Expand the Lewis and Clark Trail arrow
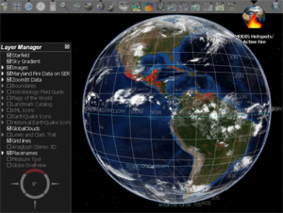283x213 pixels. point(3,134)
